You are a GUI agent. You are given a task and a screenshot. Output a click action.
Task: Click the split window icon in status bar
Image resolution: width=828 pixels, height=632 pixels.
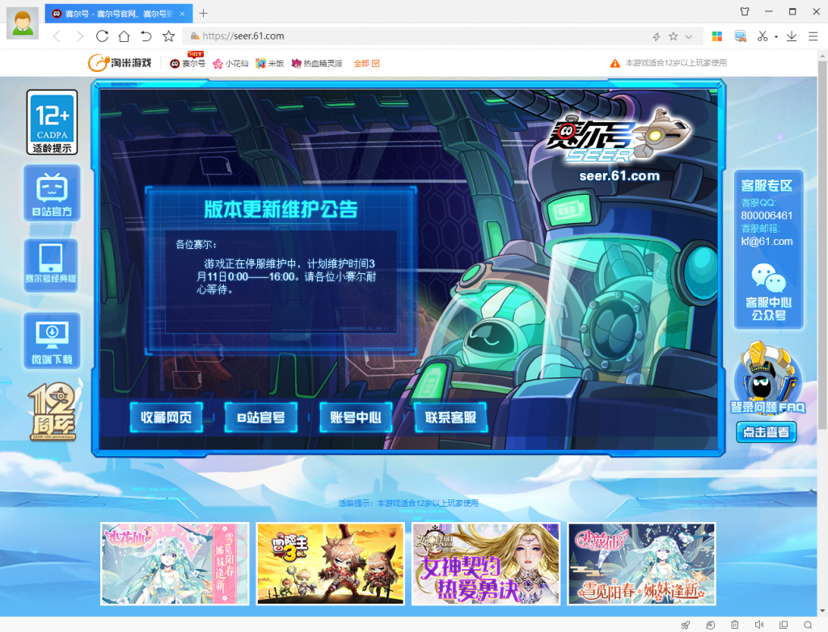tap(784, 625)
